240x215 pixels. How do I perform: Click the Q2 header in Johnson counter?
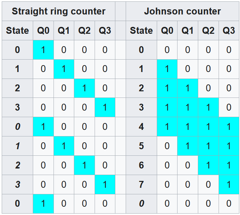(208, 31)
